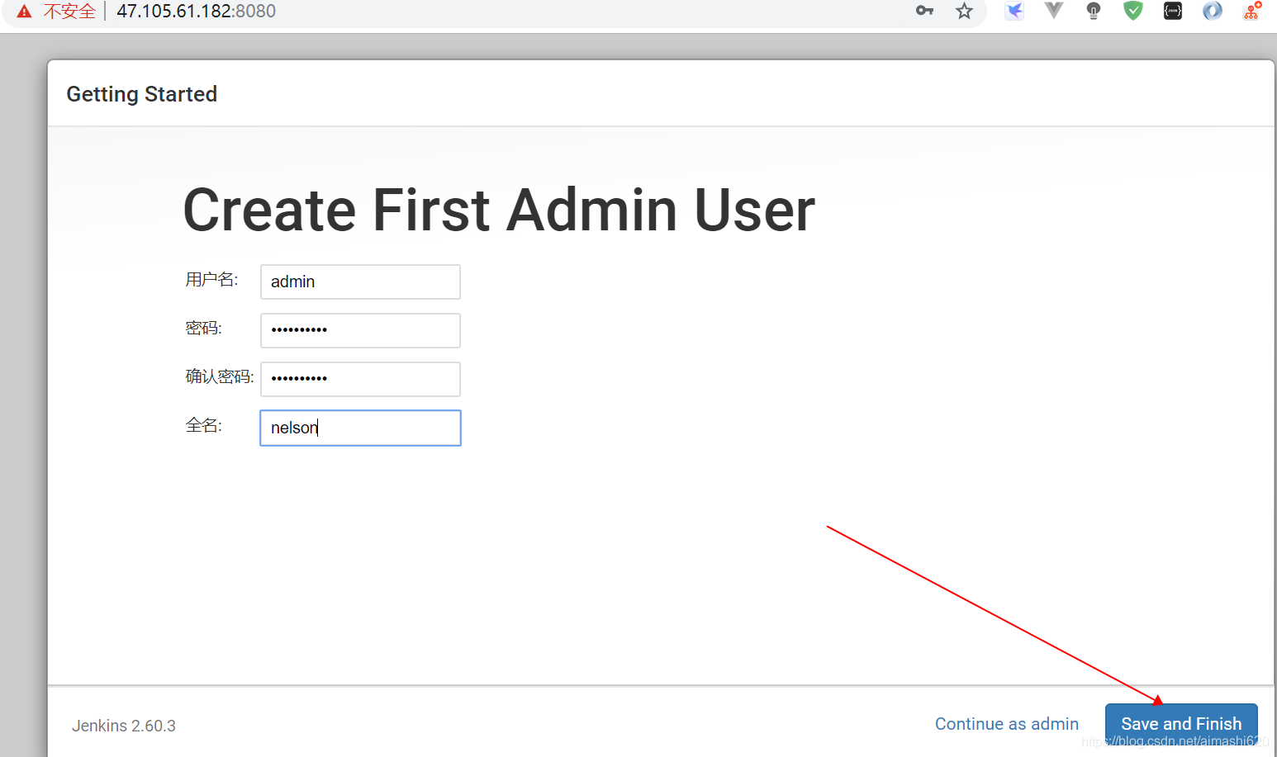
Task: Focus the password field
Action: pos(360,330)
